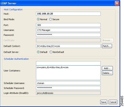Click the disabled Browse... certificate button

click(107, 40)
